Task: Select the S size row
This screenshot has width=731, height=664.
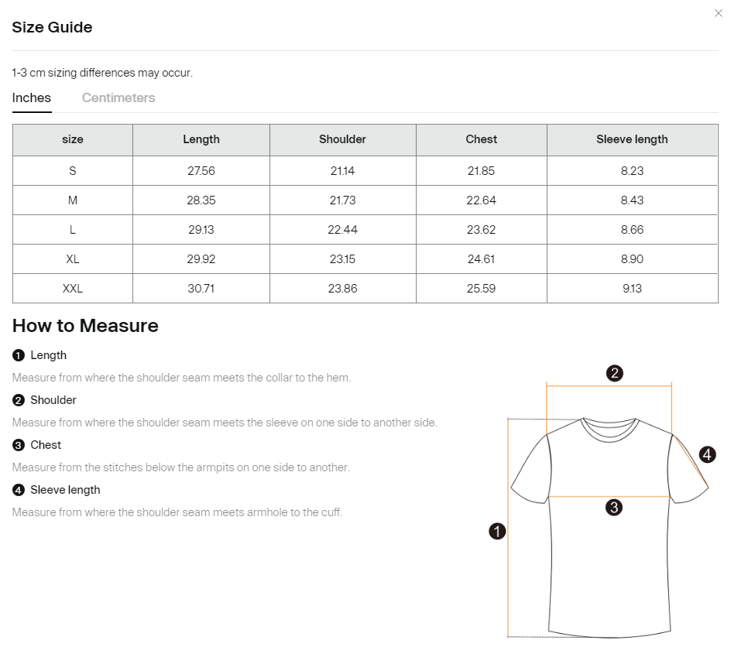Action: [x=72, y=169]
